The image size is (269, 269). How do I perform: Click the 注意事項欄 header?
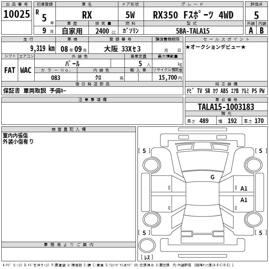click(92, 100)
